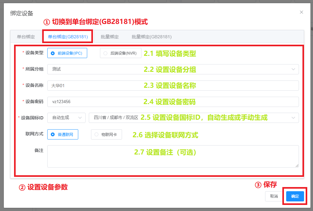This screenshot has height=211, width=313.
Task: Choose 物联网卡 networking mode
Action: pos(106,134)
